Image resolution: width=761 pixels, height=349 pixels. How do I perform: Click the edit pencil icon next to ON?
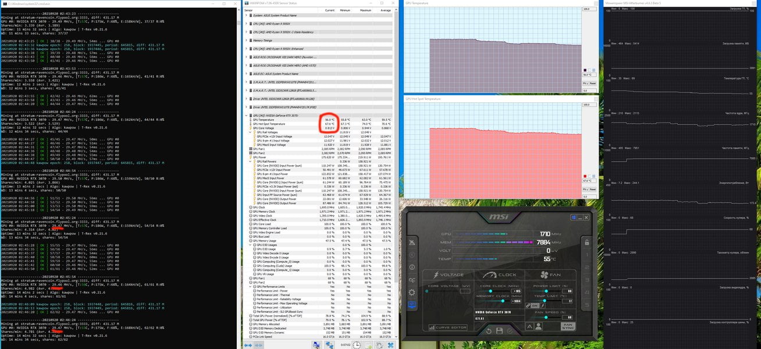pos(543,305)
